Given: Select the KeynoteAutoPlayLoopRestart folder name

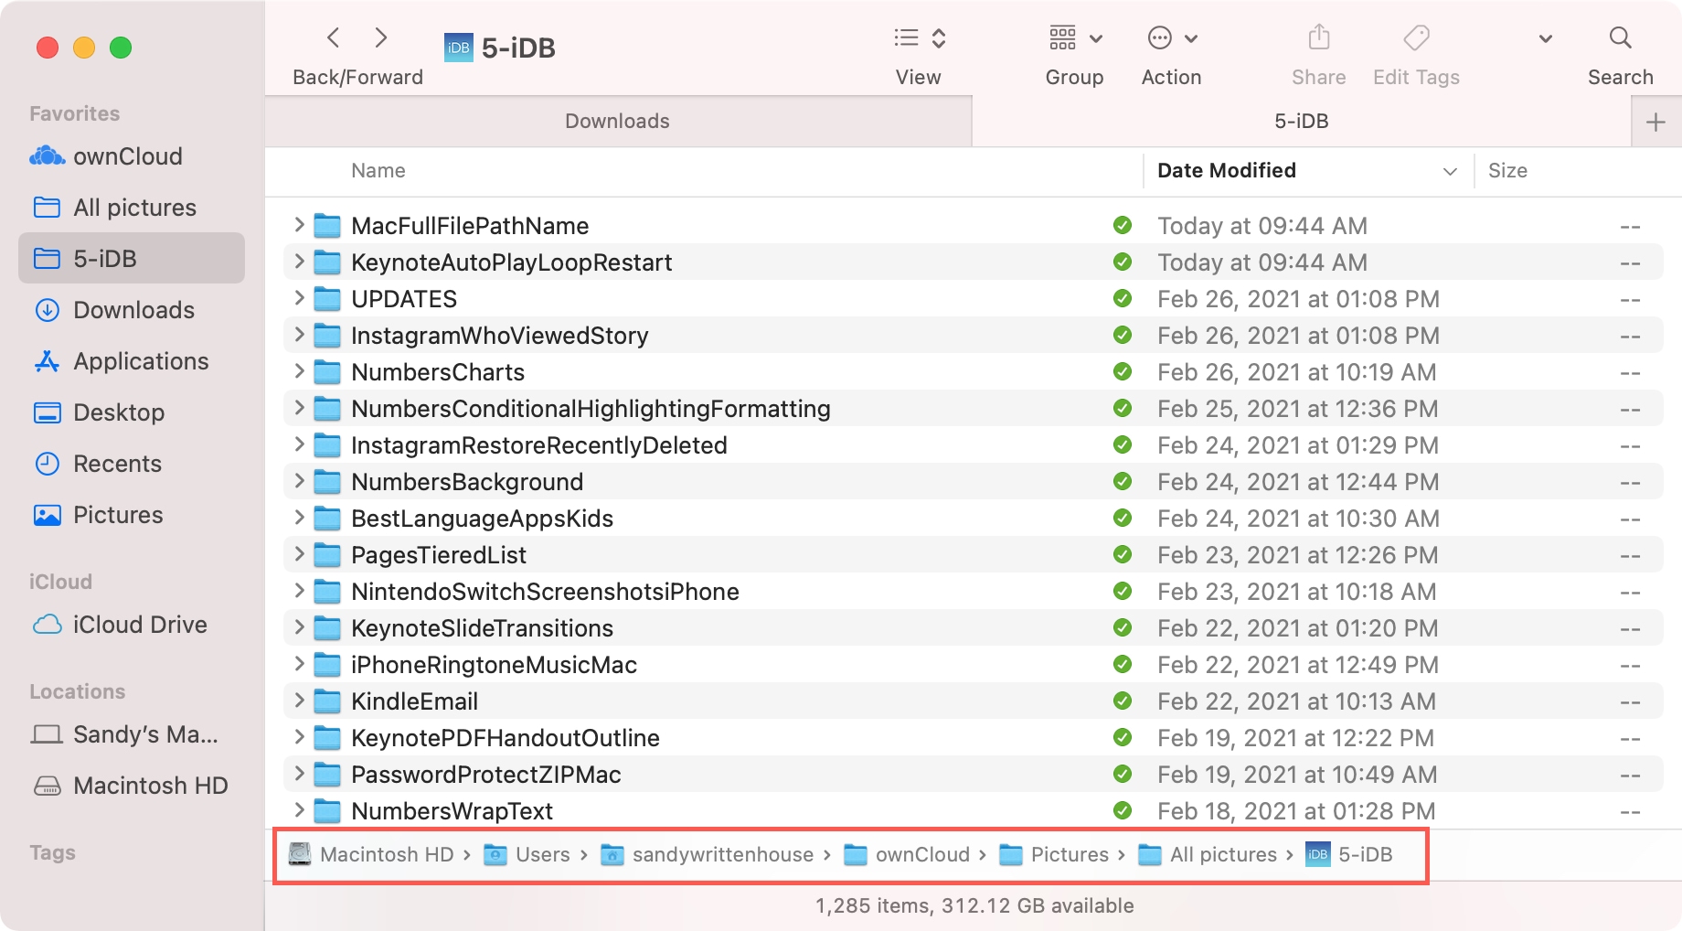Looking at the screenshot, I should [x=512, y=262].
